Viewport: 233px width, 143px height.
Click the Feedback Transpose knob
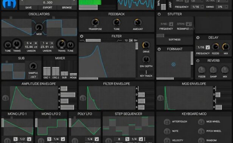pos(95,23)
